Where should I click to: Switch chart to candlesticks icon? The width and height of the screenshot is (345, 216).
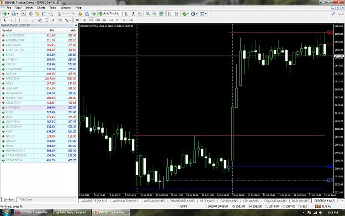133,14
